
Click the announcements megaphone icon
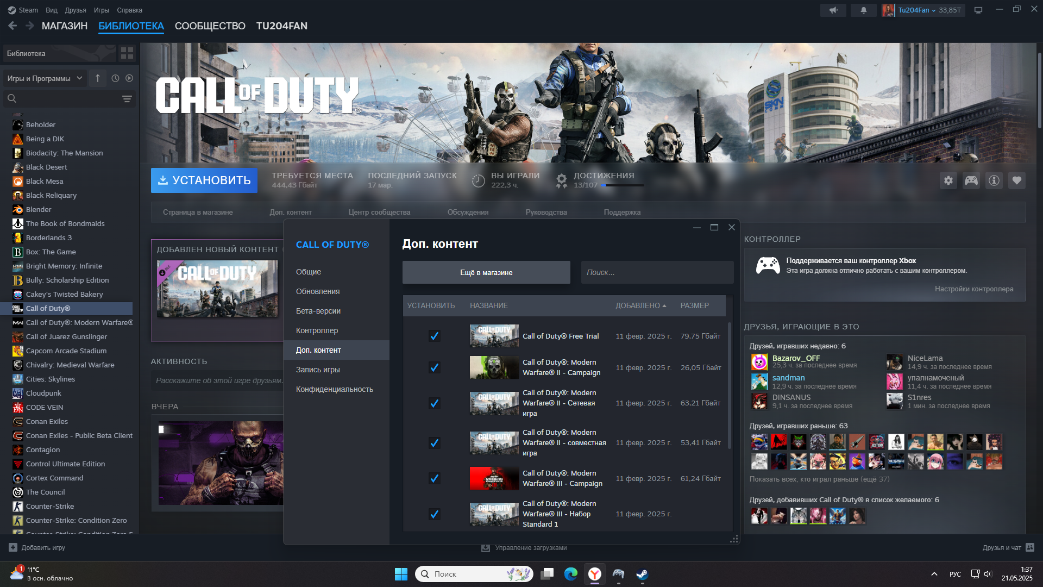(x=833, y=10)
